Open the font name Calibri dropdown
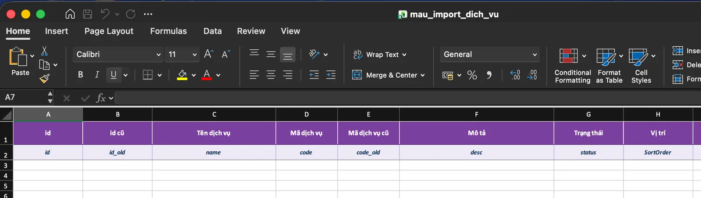Screen dimensions: 701x198 [x=159, y=55]
